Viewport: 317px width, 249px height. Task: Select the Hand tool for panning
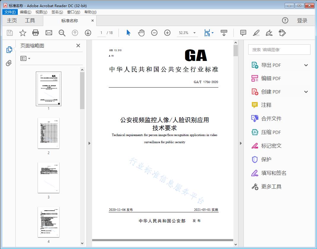pos(141,33)
